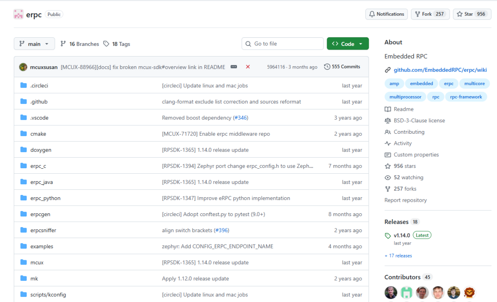Screen dimensions: 497x302
Task: Open the Contributors 45 heading link
Action: (408, 277)
